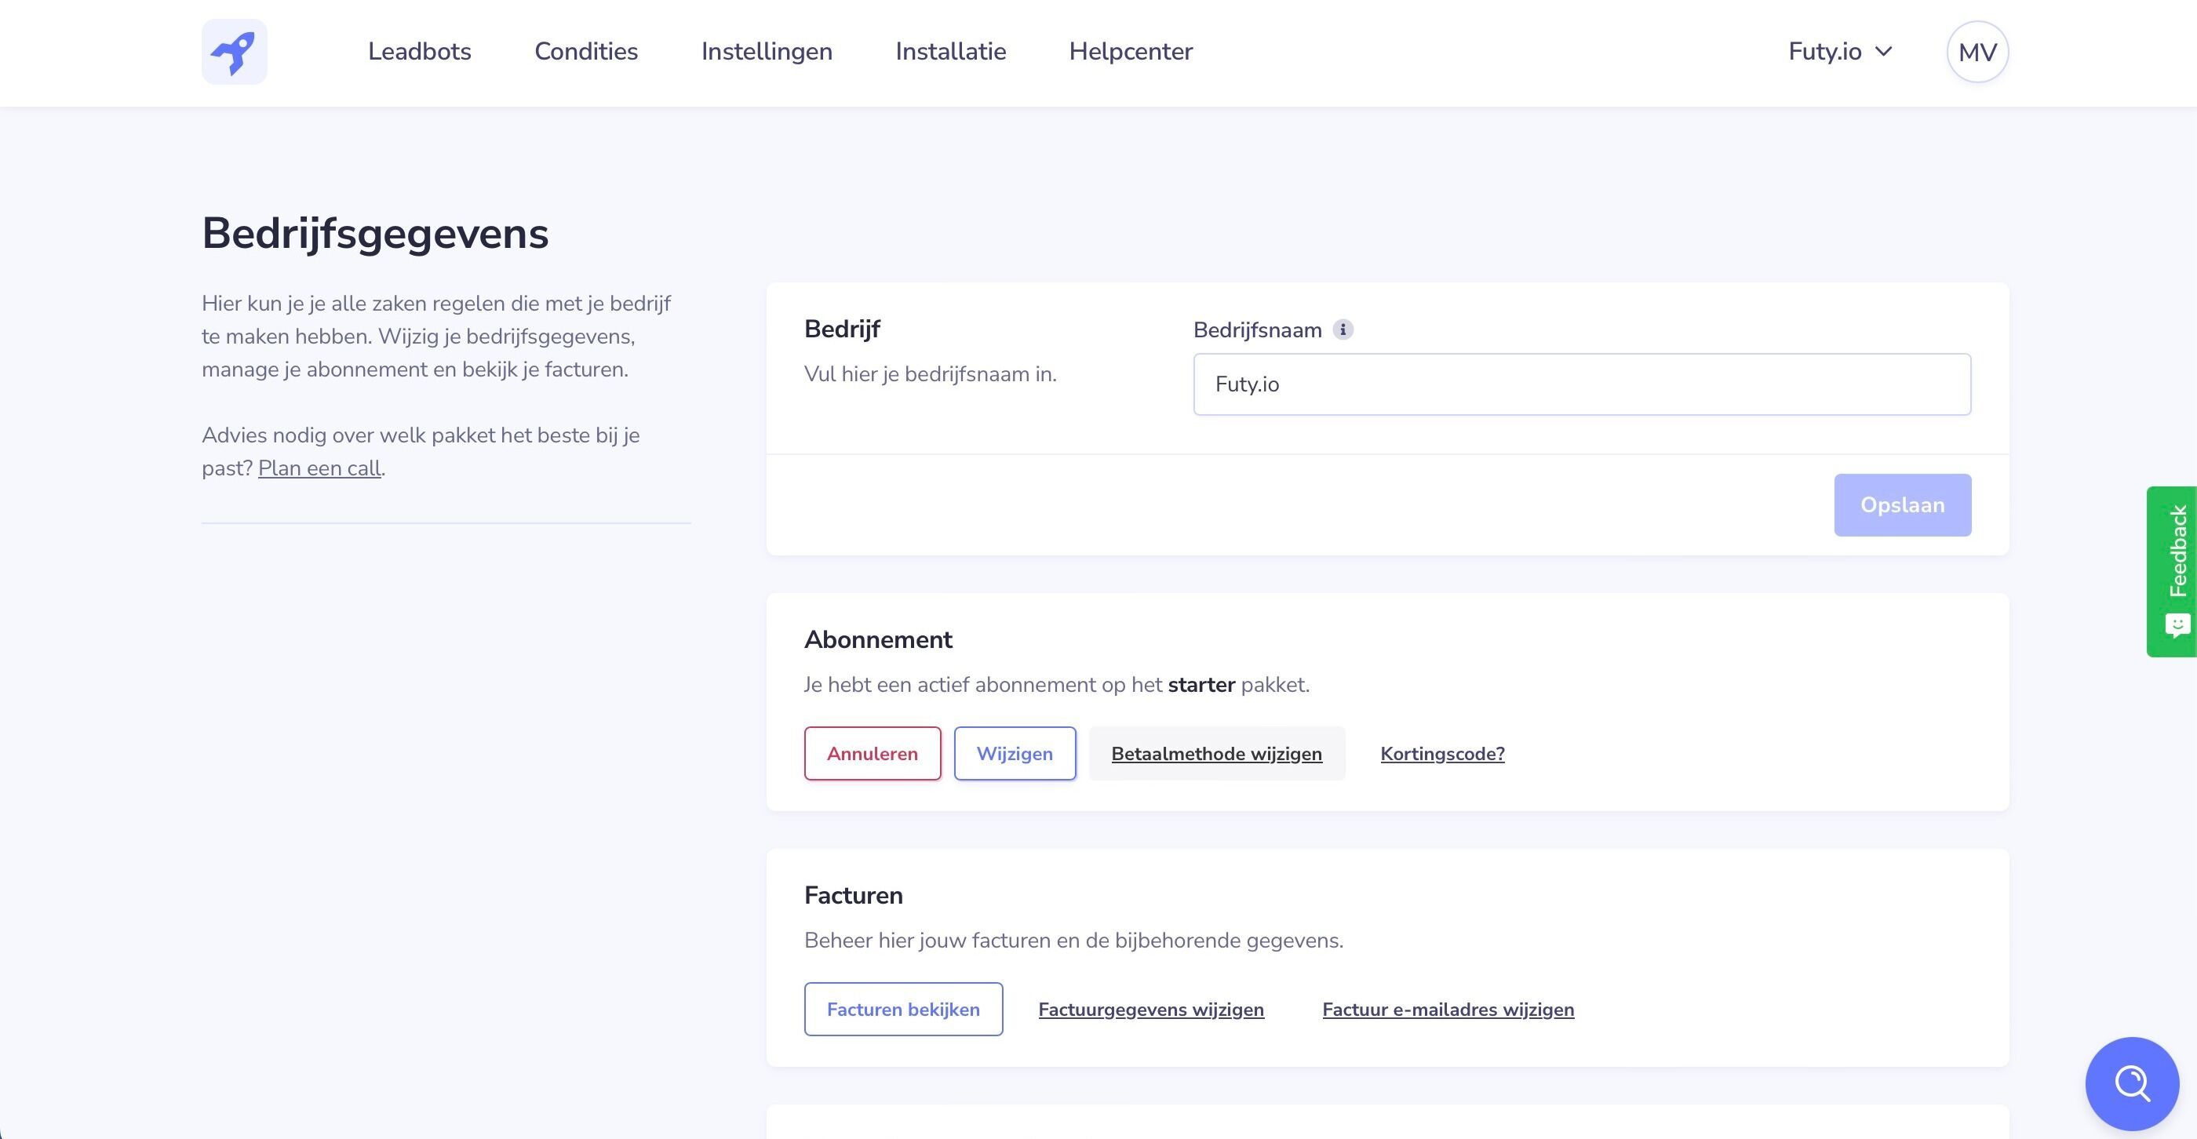Select Betaalmethode wijzigen
2197x1139 pixels.
[1217, 754]
